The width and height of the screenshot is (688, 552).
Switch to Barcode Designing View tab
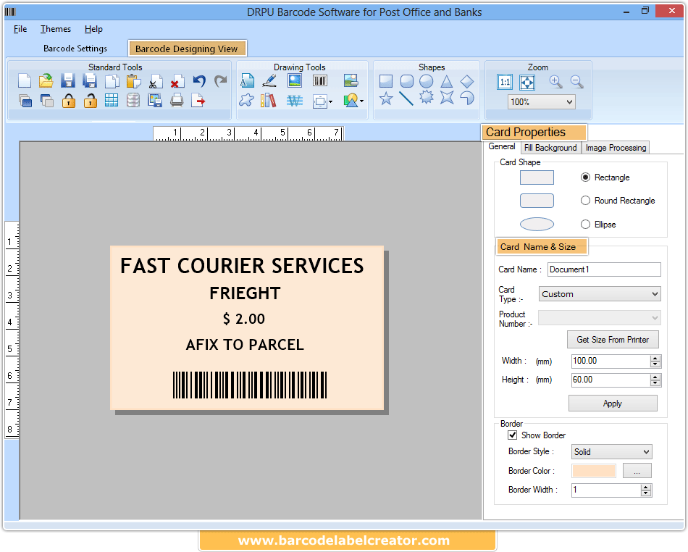[186, 49]
